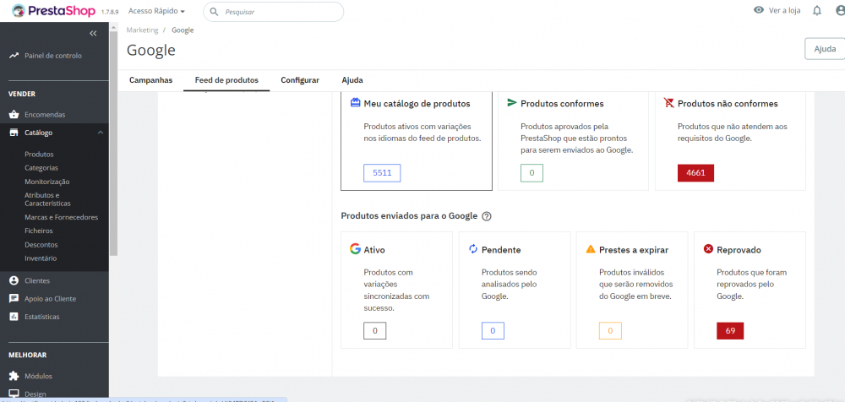Click the Encomendas basket icon

(14, 115)
